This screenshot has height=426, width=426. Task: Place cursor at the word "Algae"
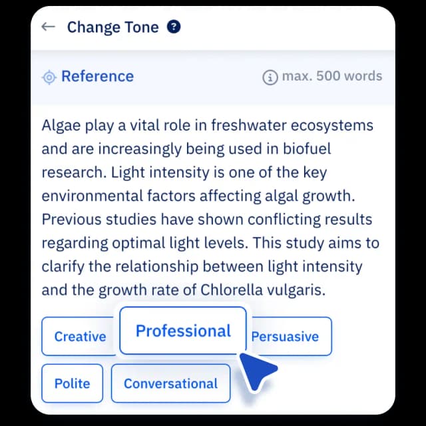coord(59,126)
